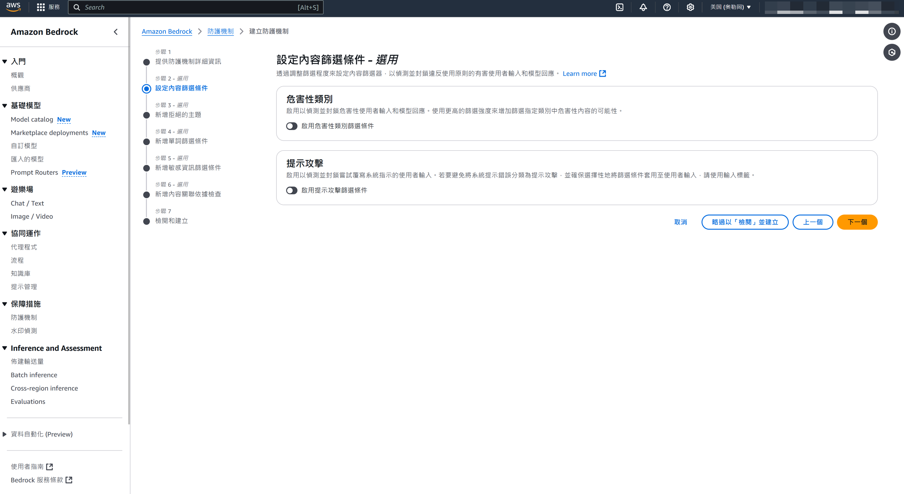Open Chat / Text playground item
Image resolution: width=904 pixels, height=494 pixels.
coord(27,203)
